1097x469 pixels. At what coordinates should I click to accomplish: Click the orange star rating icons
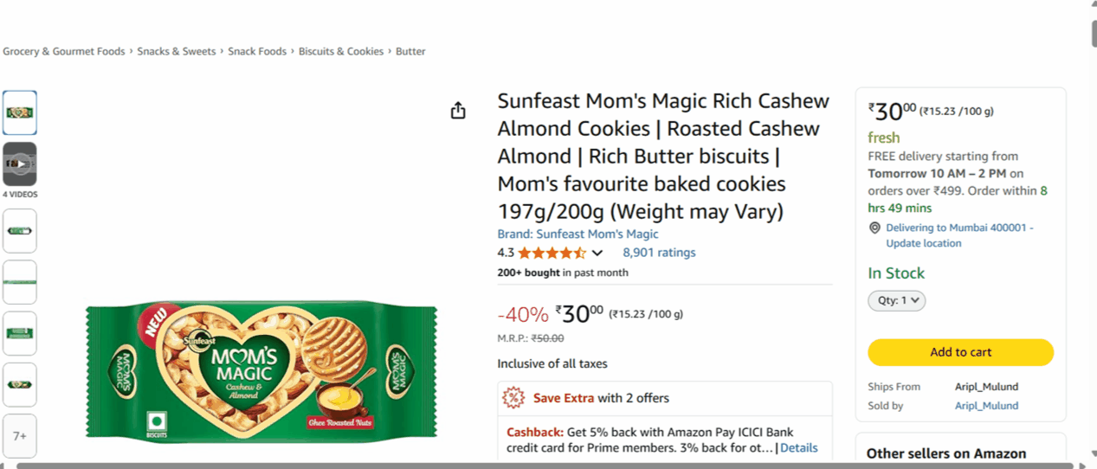coord(552,253)
